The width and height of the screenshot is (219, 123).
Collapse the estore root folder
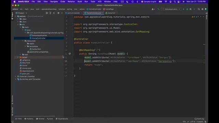tap(15, 16)
